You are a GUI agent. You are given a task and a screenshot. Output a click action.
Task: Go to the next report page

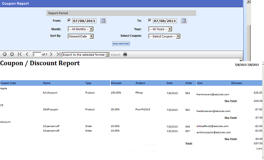(51, 54)
